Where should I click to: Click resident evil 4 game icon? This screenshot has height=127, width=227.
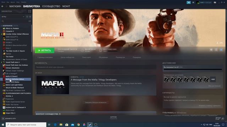point(4,107)
